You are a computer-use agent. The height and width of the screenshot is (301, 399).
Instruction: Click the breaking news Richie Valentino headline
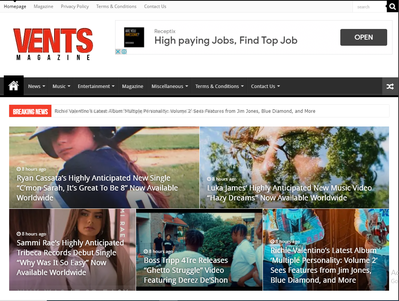pyautogui.click(x=185, y=111)
